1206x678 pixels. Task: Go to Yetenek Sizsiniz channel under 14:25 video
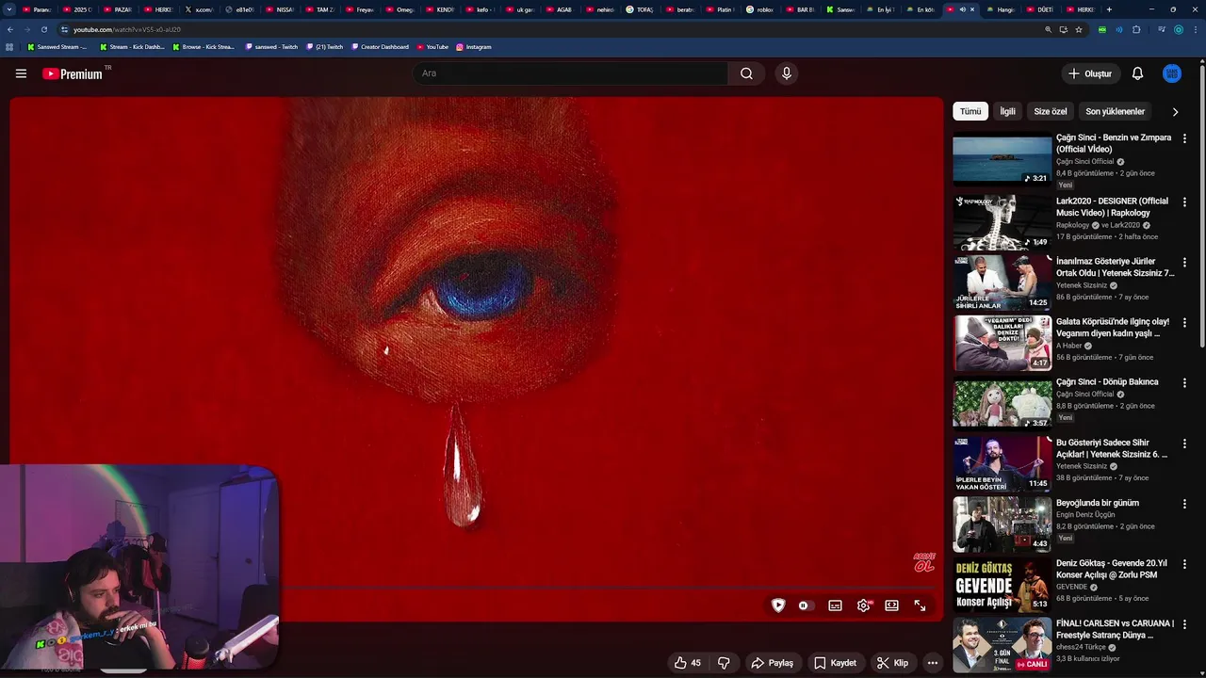pos(1082,285)
